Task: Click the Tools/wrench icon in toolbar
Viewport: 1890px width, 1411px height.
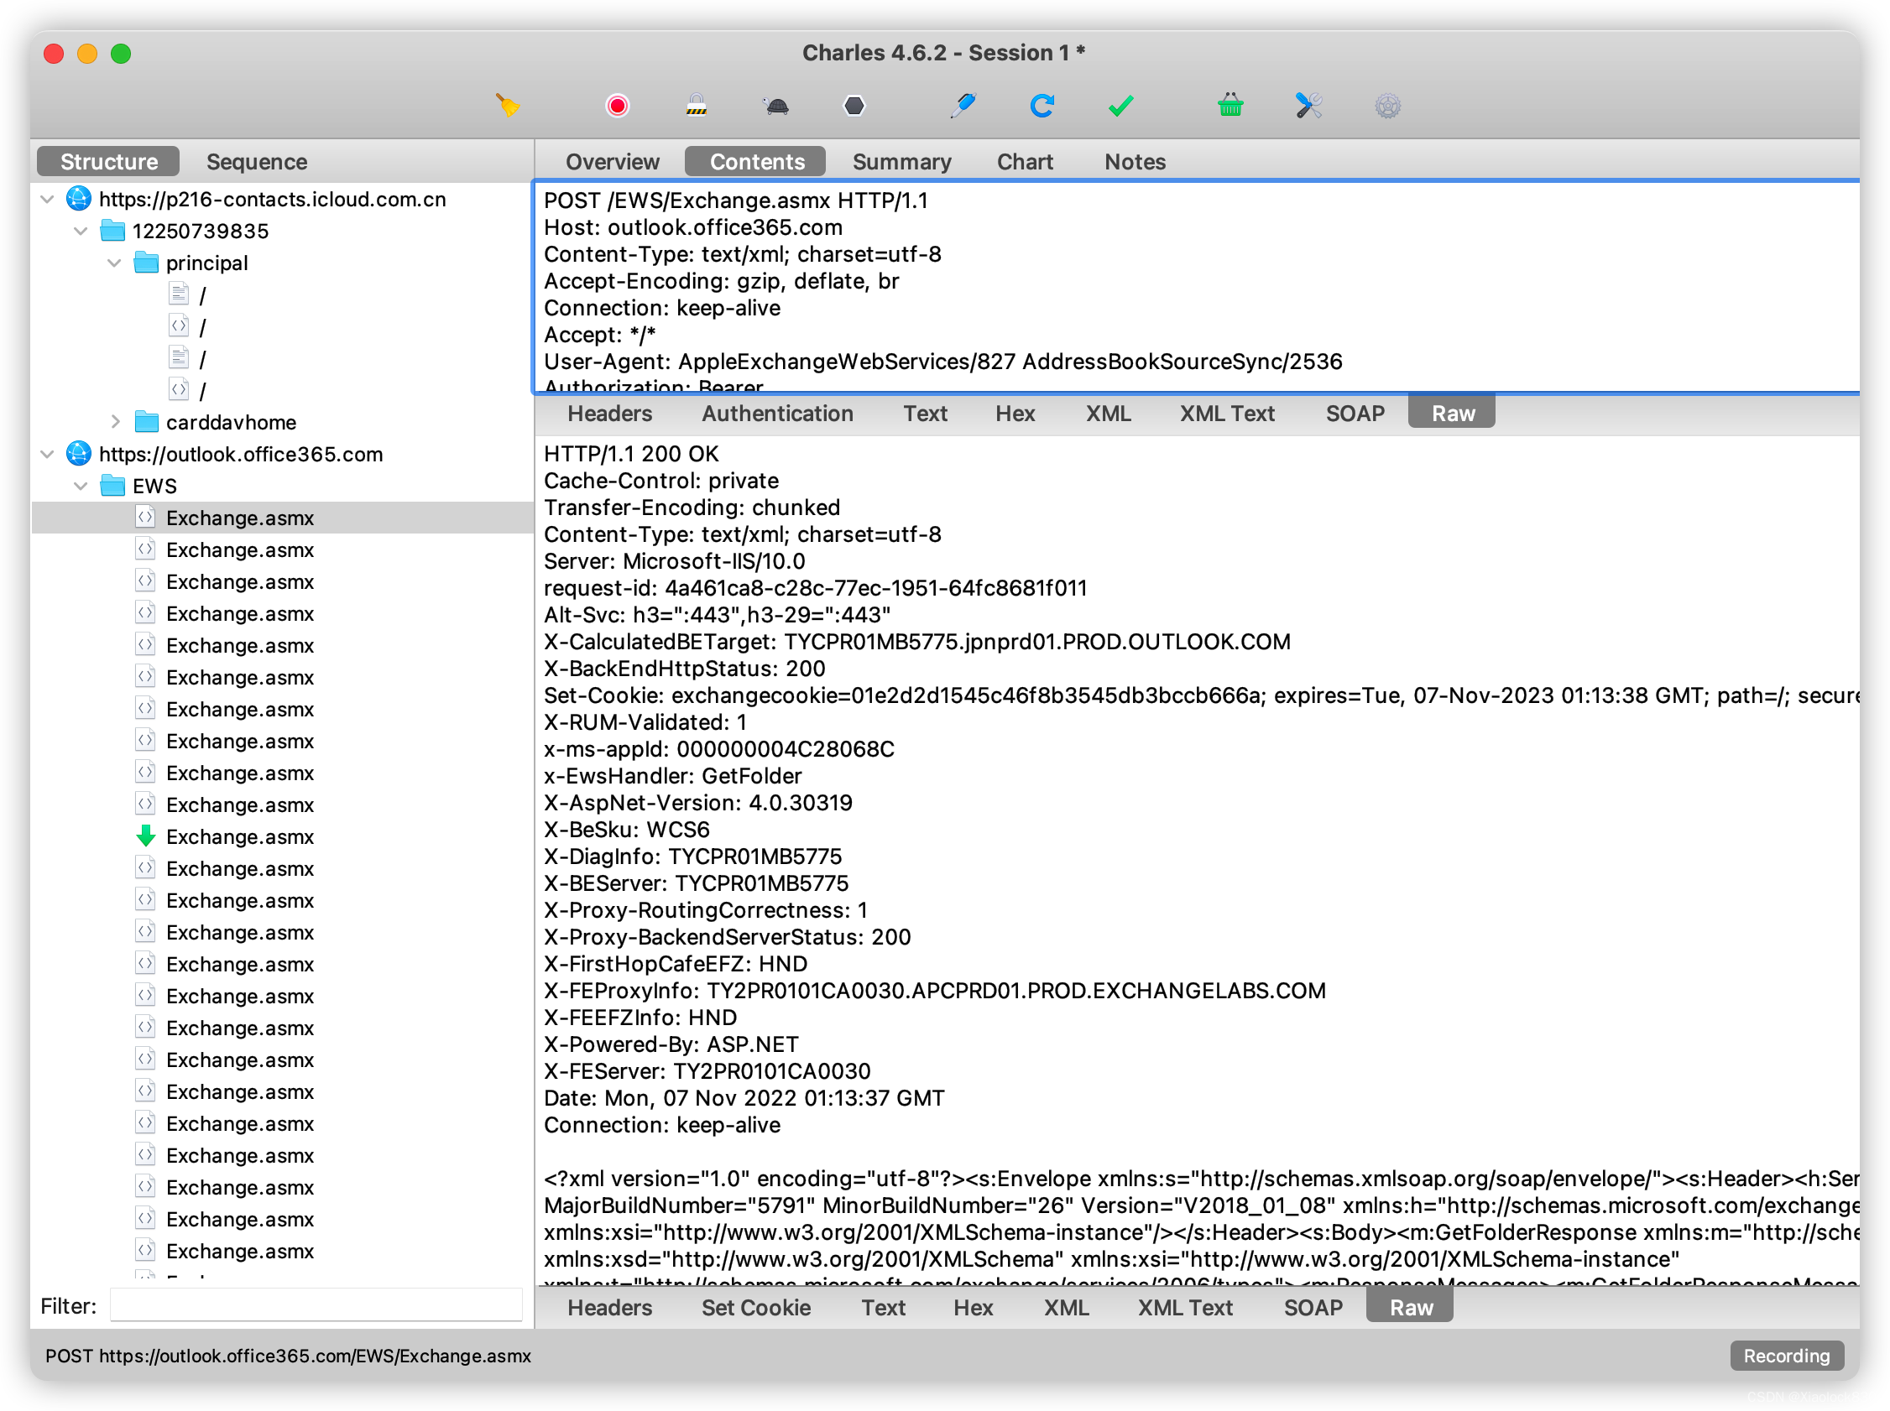Action: (x=1308, y=105)
